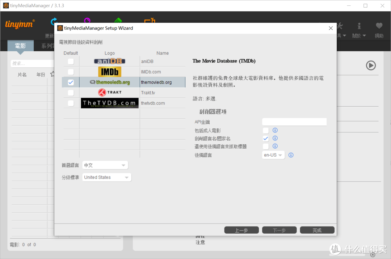The width and height of the screenshot is (391, 259).
Task: Open the 後備語言 en-US dropdown
Action: pos(273,155)
